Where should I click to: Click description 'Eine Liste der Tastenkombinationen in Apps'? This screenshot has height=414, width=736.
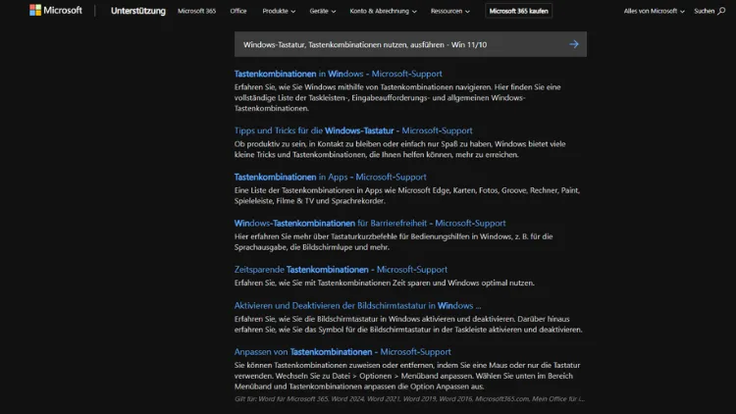[407, 195]
